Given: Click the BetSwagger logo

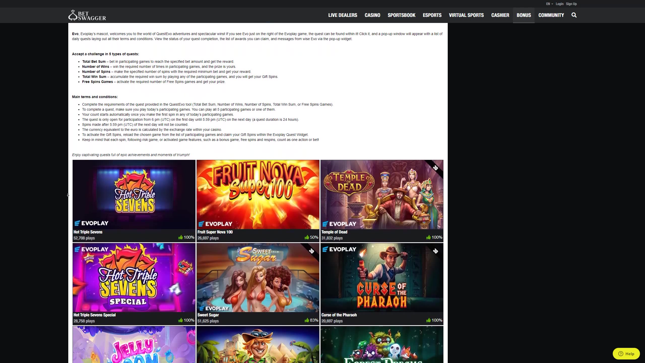Looking at the screenshot, I should tap(87, 15).
